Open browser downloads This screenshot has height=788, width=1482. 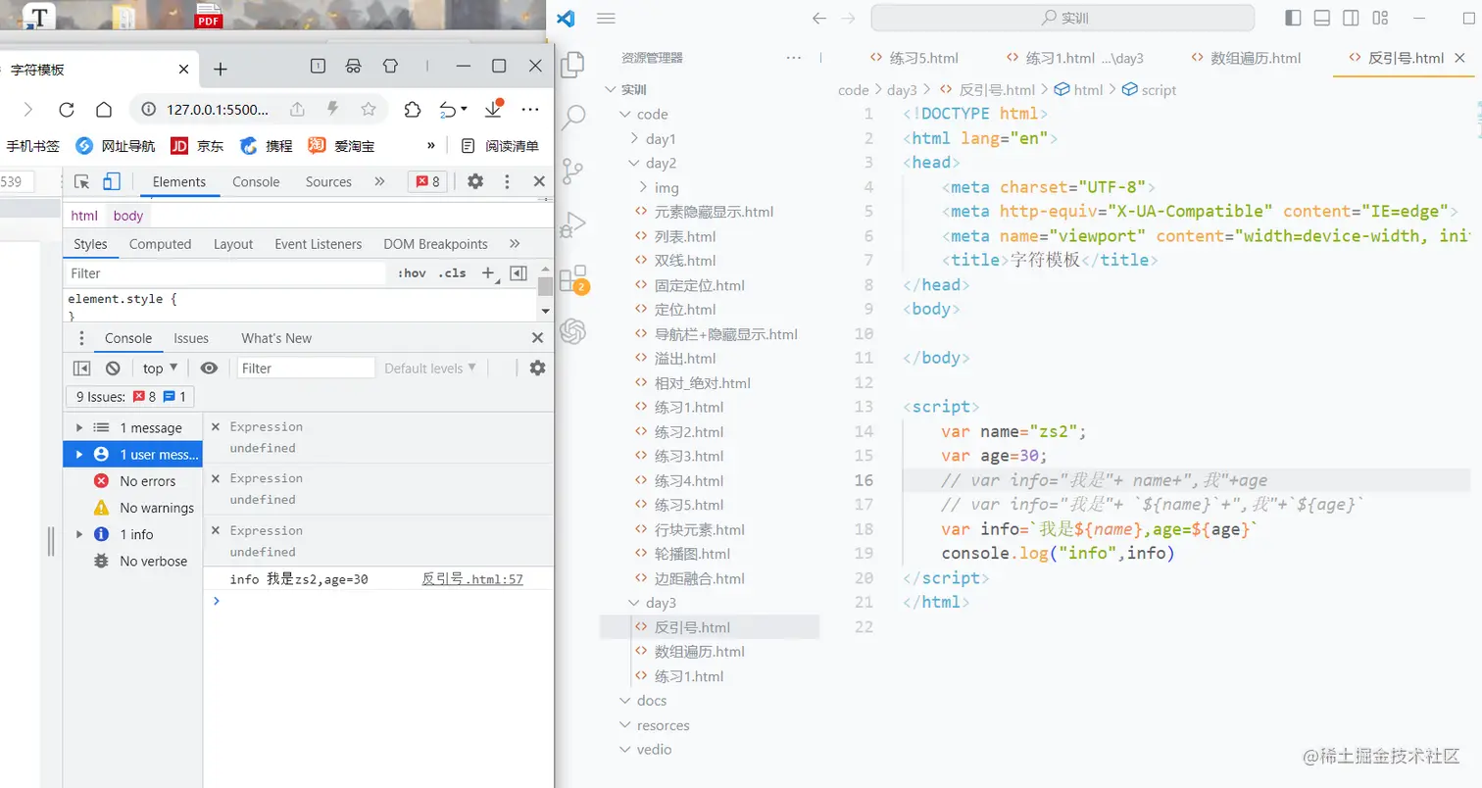494,108
